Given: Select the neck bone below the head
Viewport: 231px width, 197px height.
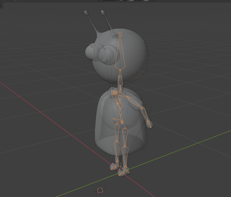Looking at the screenshot, I should pyautogui.click(x=120, y=78).
